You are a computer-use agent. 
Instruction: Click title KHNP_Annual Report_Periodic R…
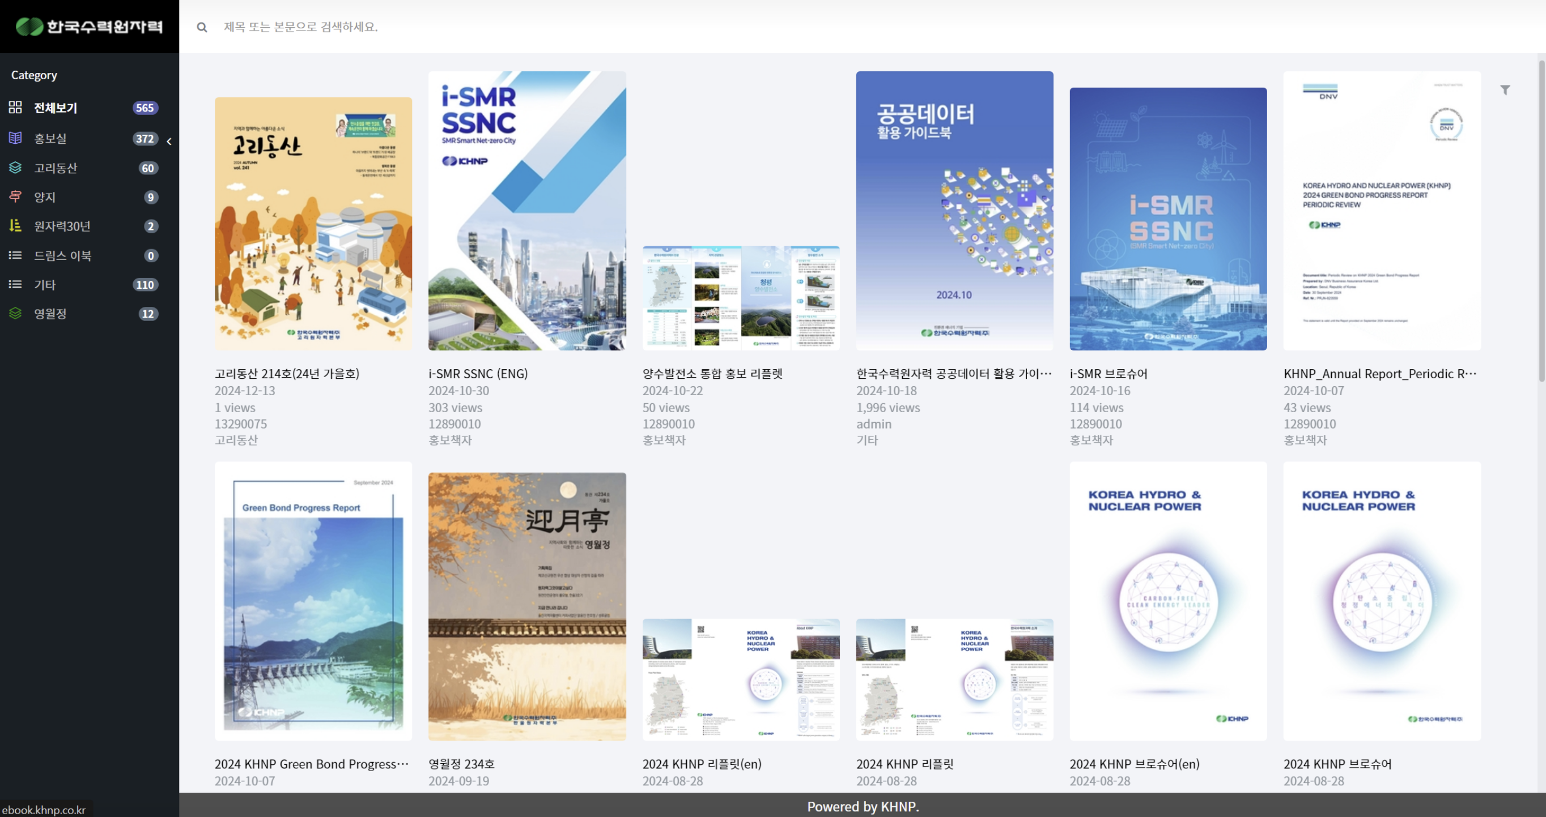(1380, 374)
